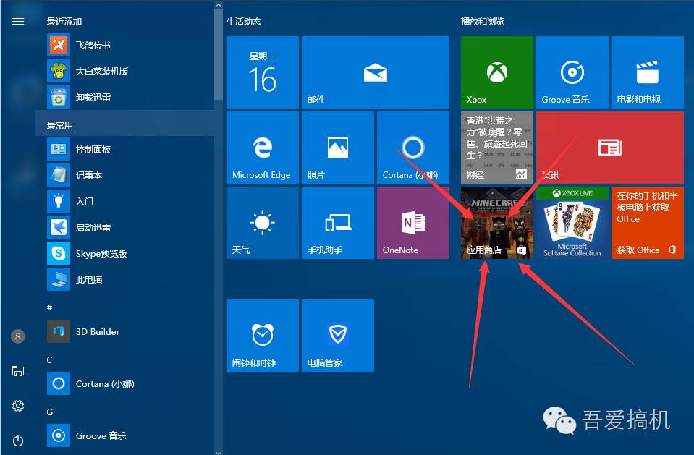Launch Microsoft Edge from its tile
Screen dimensions: 694x455
pyautogui.click(x=261, y=147)
